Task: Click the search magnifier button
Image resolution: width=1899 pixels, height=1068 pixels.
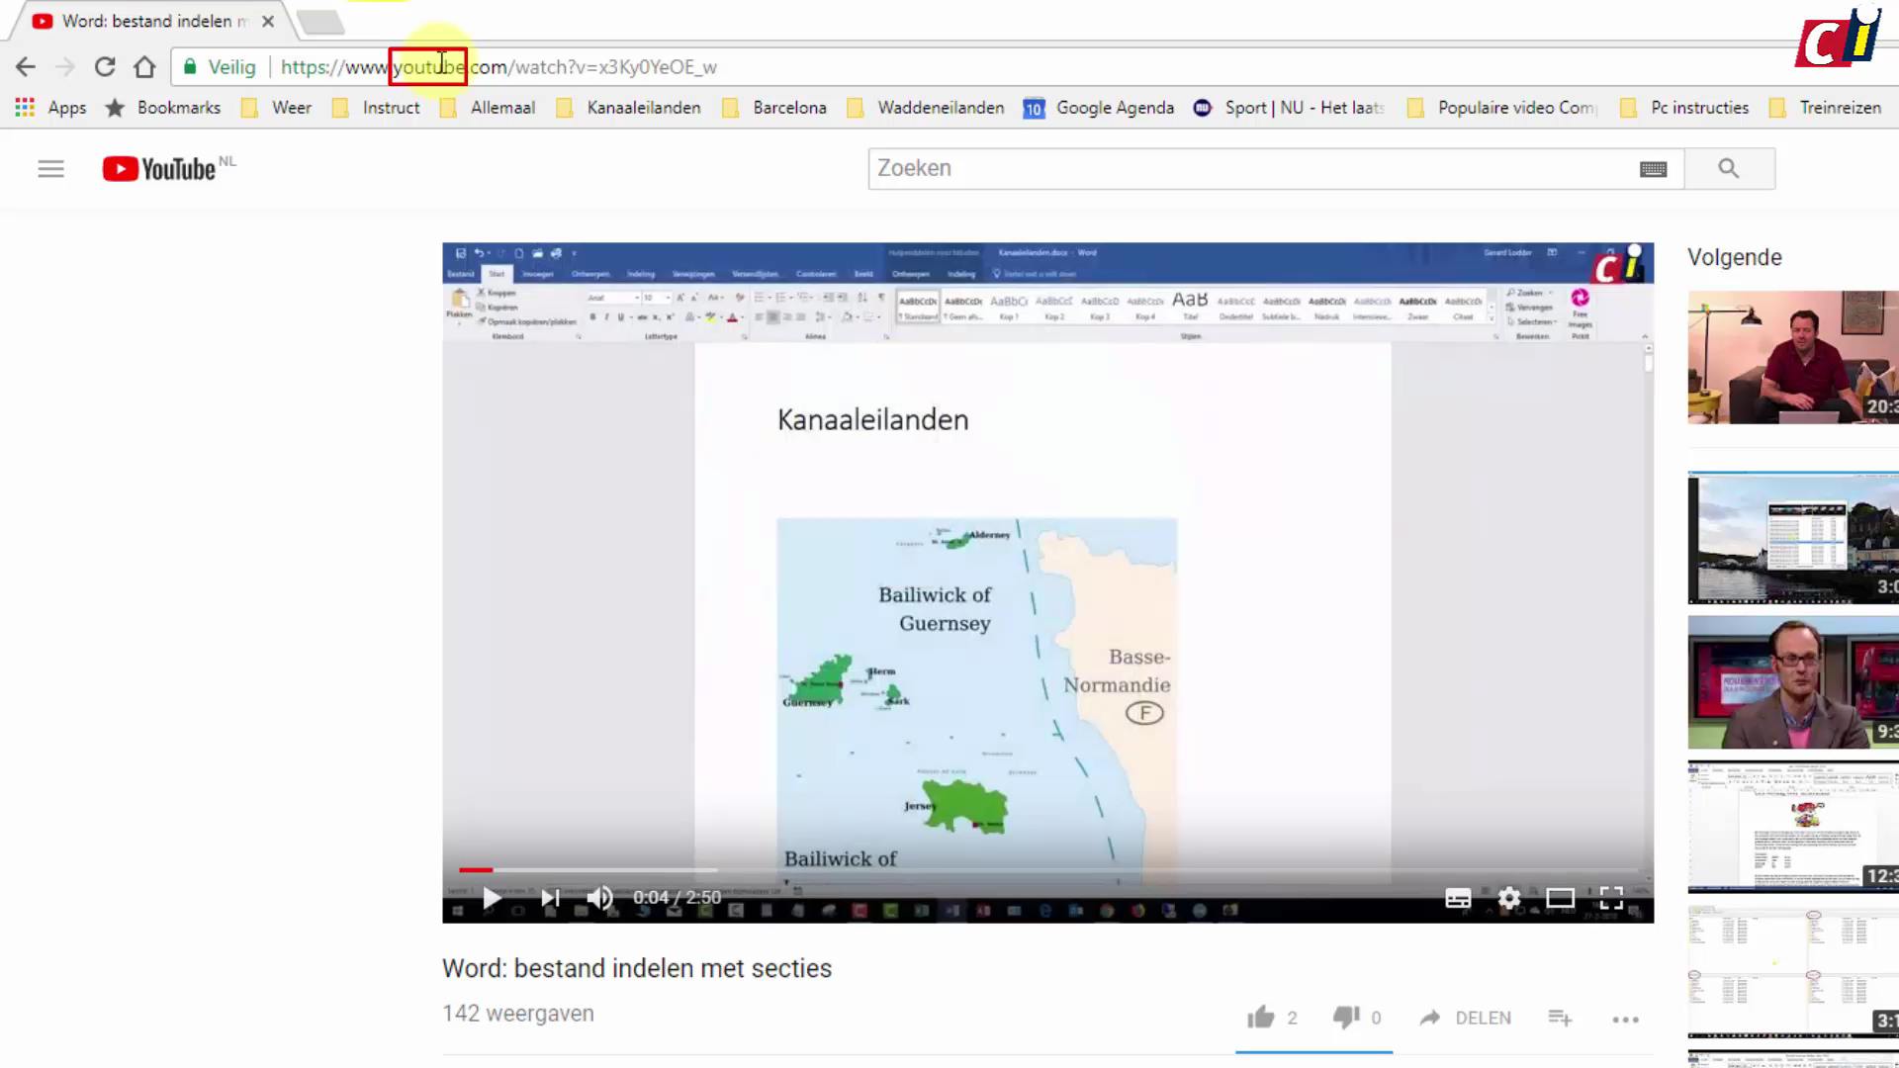Action: pyautogui.click(x=1729, y=168)
